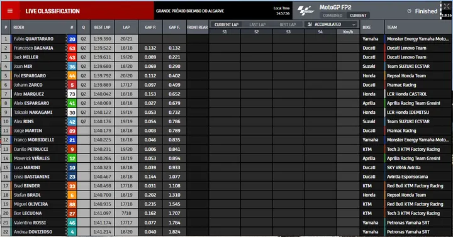Click the MotoGP logo

(306, 11)
